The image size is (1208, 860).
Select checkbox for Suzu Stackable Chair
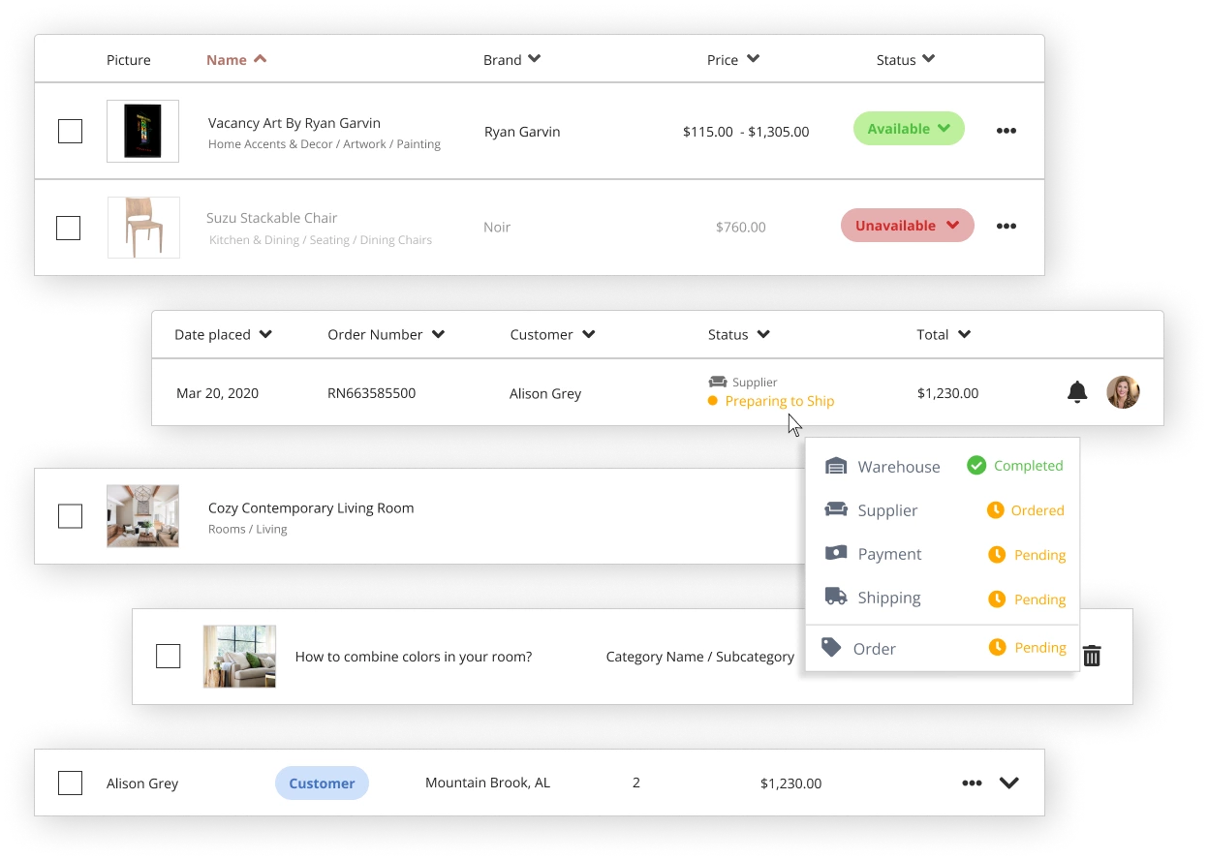68,228
